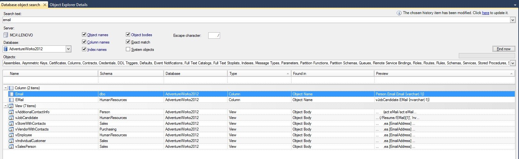Click the Search text input field
The height and width of the screenshot is (159, 519).
(x=256, y=20)
